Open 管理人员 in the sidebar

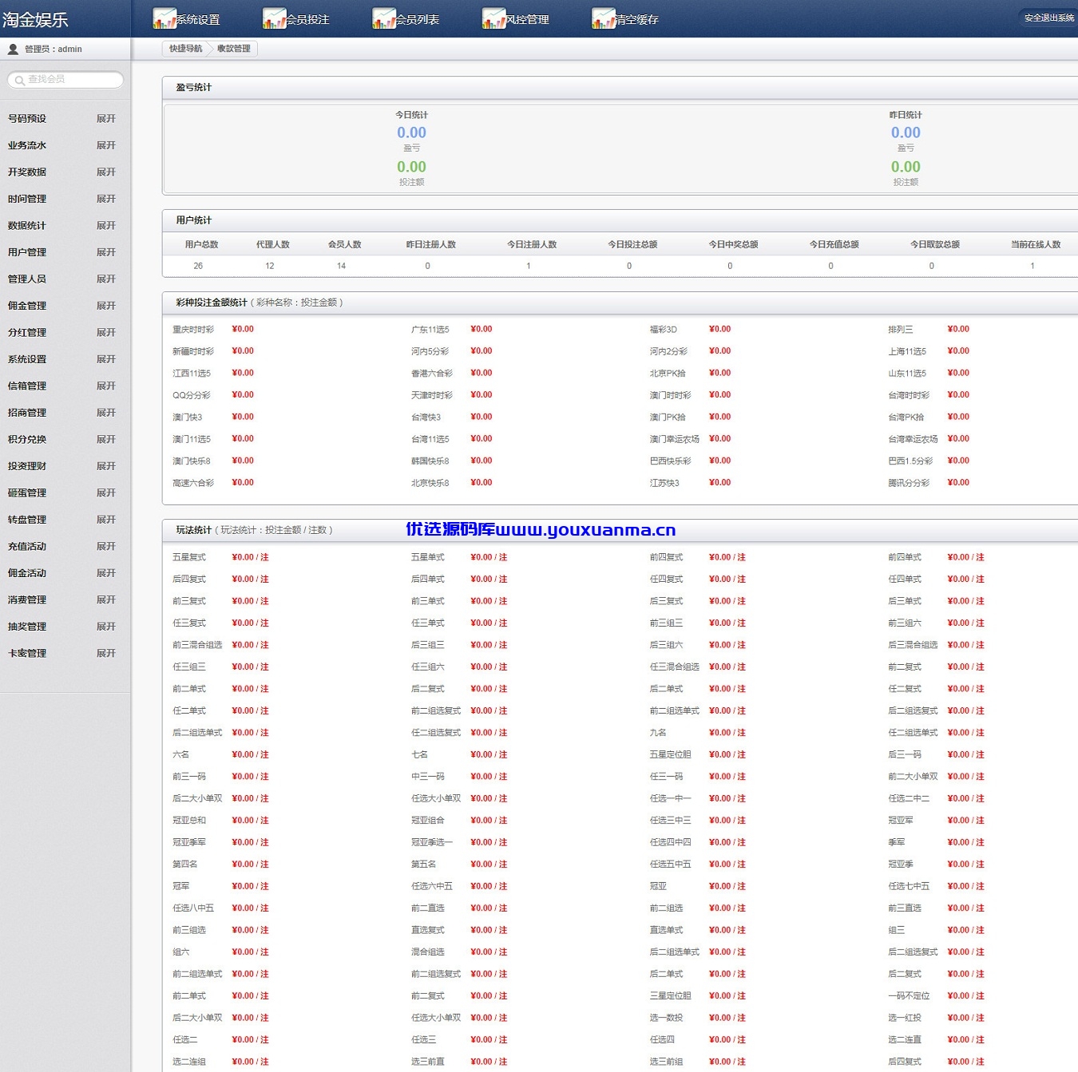27,279
